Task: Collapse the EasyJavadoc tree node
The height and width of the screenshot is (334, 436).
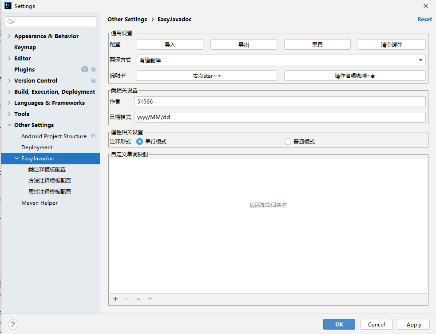Action: 17,158
